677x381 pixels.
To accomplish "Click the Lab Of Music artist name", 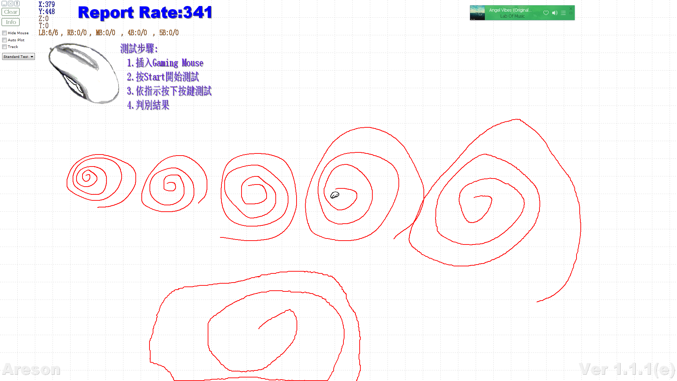I will click(x=512, y=16).
